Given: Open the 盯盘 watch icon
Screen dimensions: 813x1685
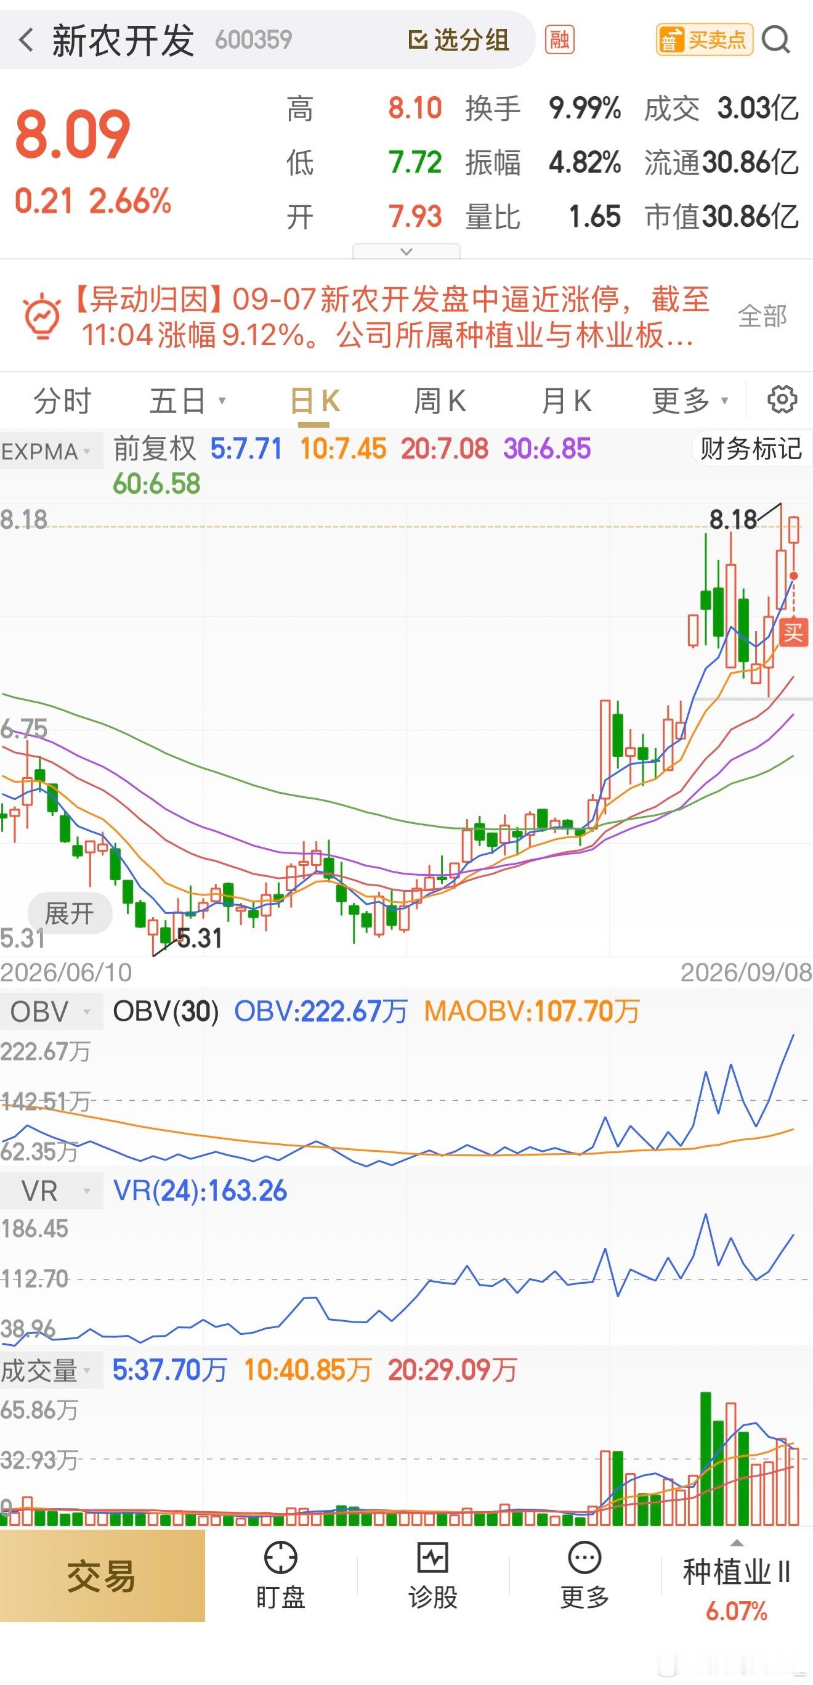Looking at the screenshot, I should [x=281, y=1575].
